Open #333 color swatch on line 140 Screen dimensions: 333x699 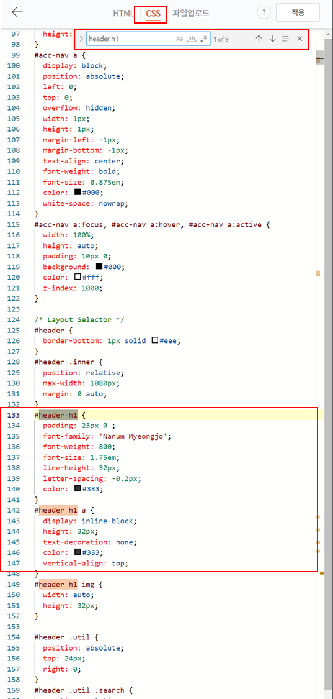click(x=78, y=488)
